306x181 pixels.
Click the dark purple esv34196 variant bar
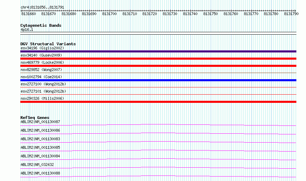coord(158,51)
